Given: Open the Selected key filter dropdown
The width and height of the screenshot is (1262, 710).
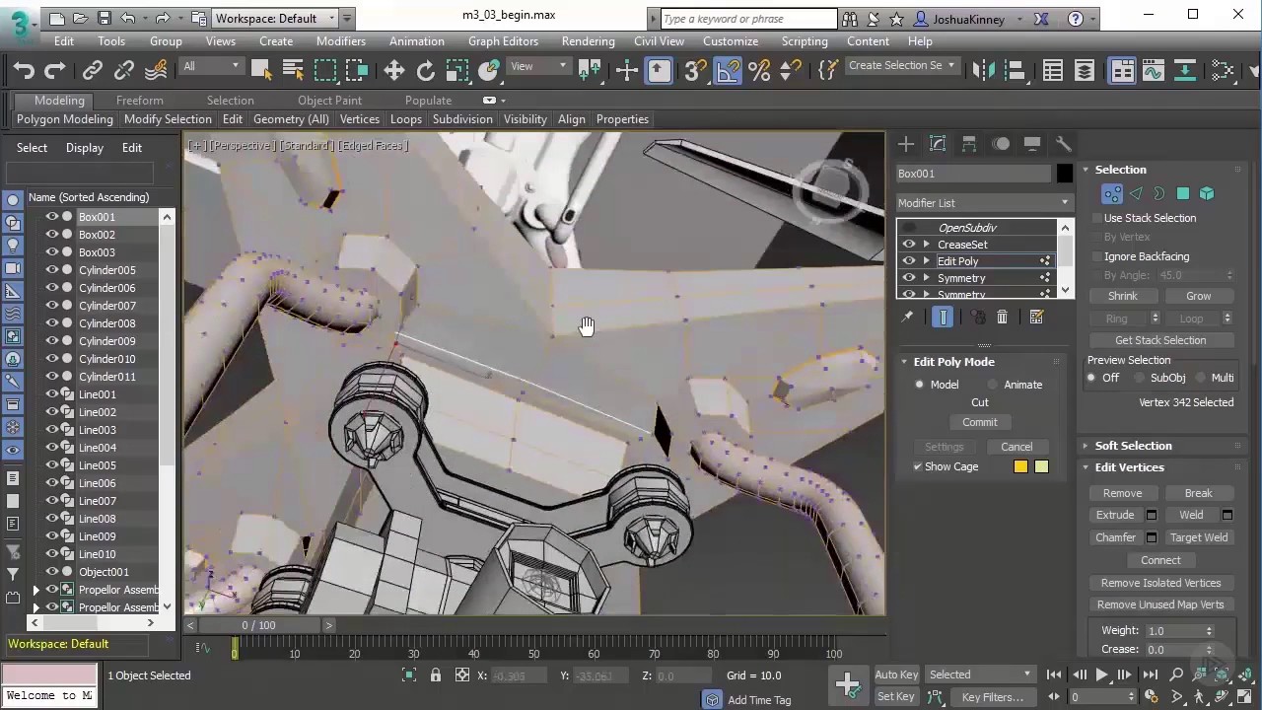Looking at the screenshot, I should [x=980, y=674].
